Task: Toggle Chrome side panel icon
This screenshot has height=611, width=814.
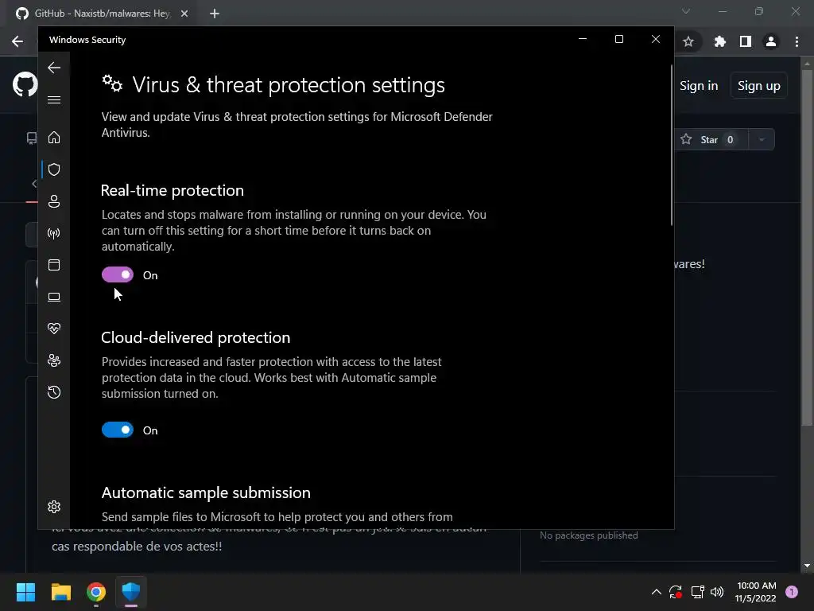Action: pyautogui.click(x=746, y=41)
